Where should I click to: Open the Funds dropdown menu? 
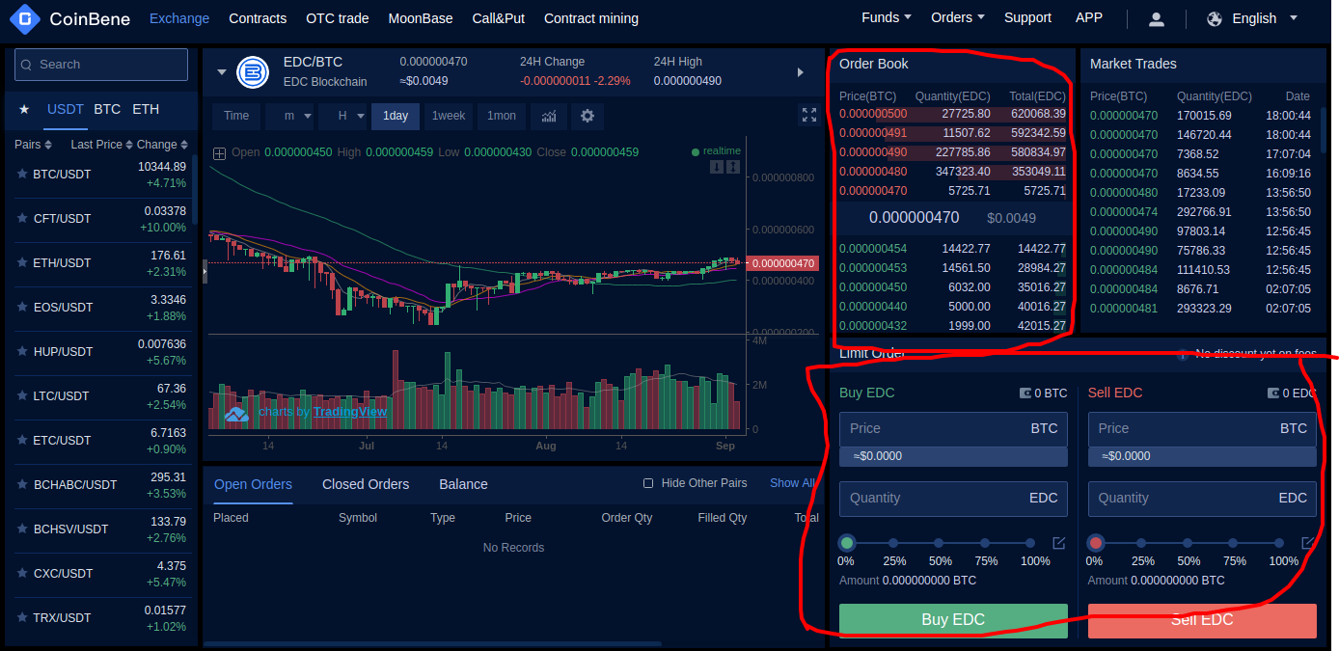(886, 17)
